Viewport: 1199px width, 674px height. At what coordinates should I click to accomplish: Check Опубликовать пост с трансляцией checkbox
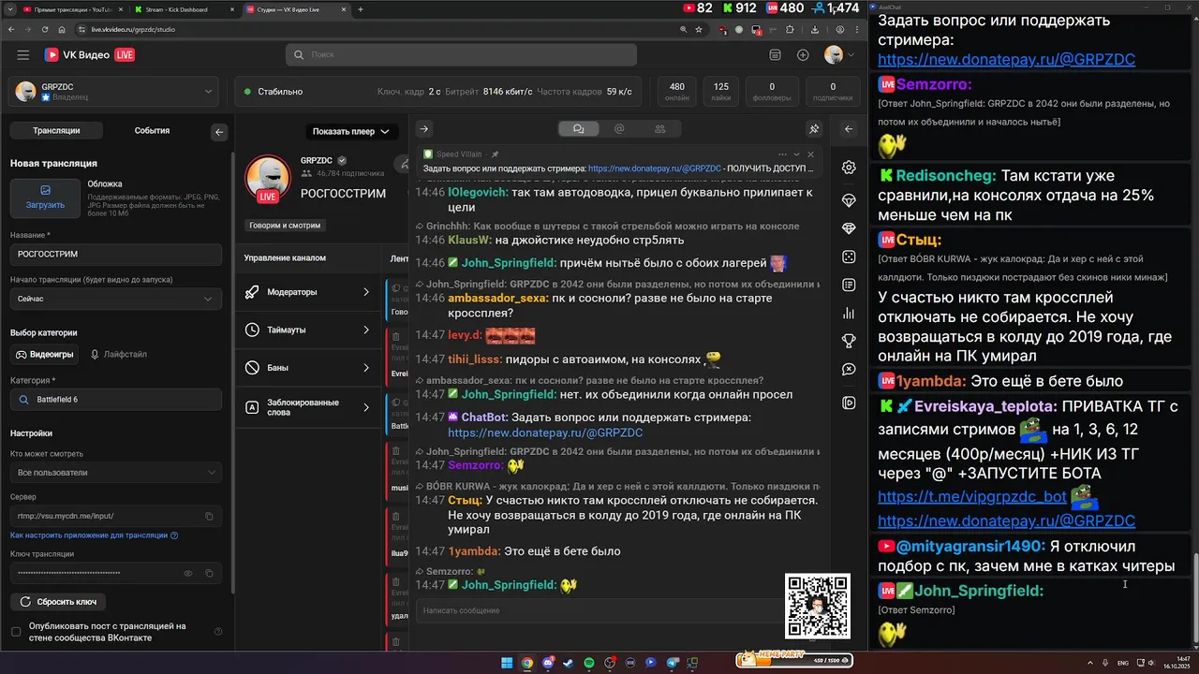click(16, 632)
